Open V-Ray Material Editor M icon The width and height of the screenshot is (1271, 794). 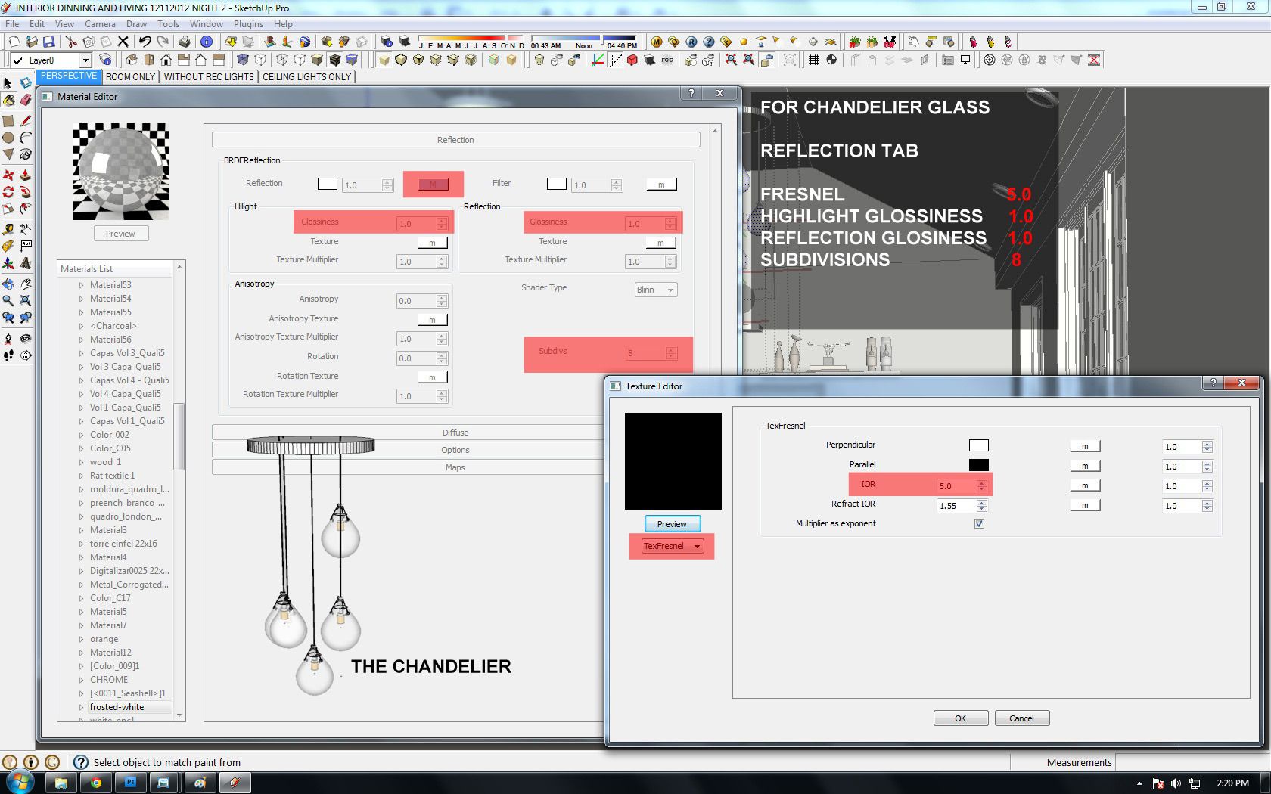(657, 42)
